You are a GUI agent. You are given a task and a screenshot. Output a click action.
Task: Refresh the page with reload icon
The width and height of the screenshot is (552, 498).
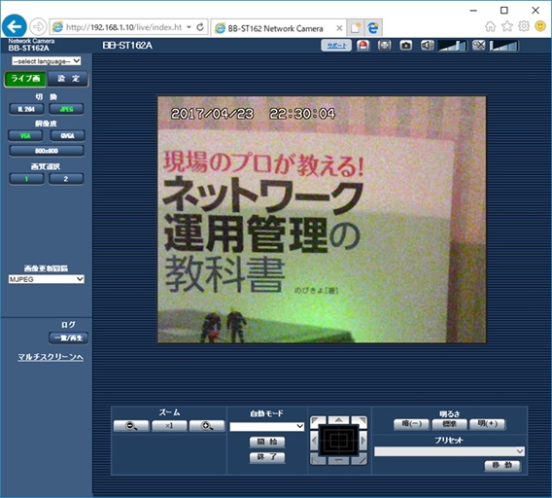click(x=200, y=27)
